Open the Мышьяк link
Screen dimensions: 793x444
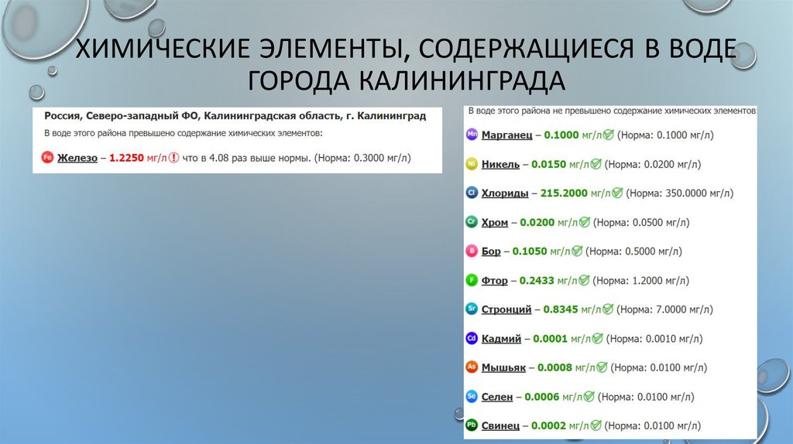coord(503,367)
